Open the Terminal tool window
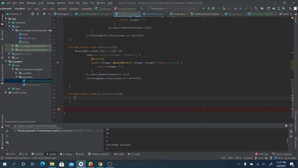Screen dimensions: 298x168 tap(37, 154)
